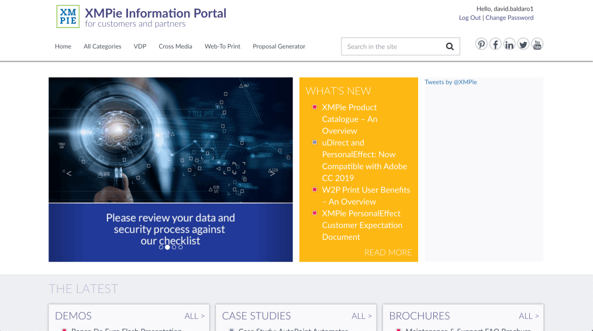Go to previous carousel slide arrow
593x331 pixels.
69,174
